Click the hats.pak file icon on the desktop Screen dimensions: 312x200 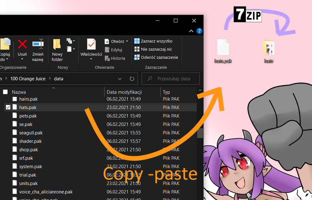(x=223, y=47)
